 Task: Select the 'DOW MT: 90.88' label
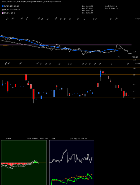(x=12, y=10)
